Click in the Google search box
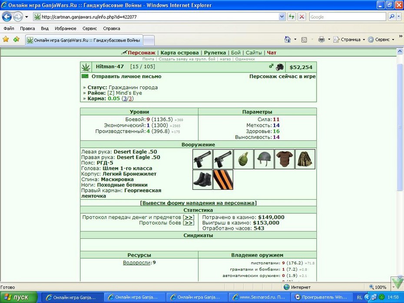This screenshot has width=404, height=303. click(x=348, y=17)
